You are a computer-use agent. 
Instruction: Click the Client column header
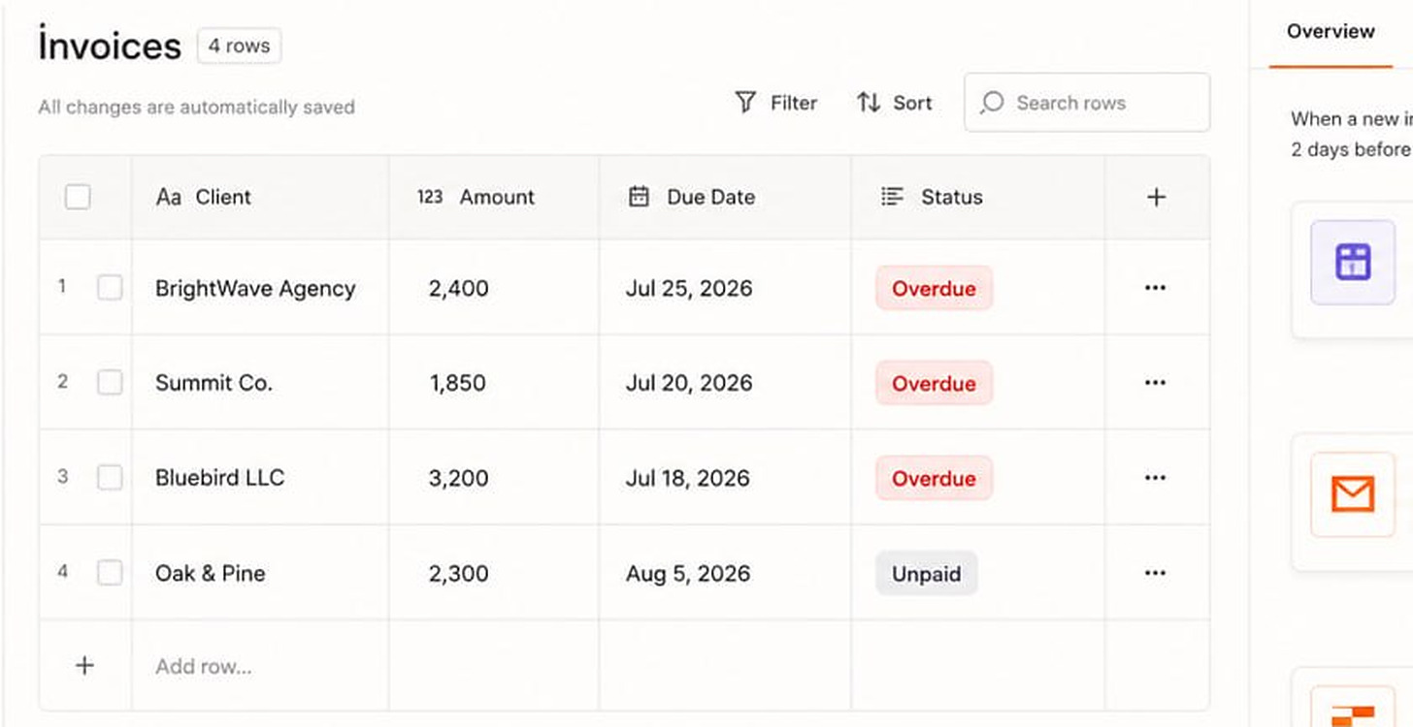[260, 197]
